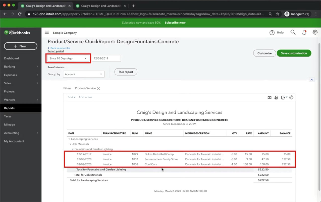The image size is (321, 202).
Task: Click the browser address bar URL
Action: pos(148,14)
